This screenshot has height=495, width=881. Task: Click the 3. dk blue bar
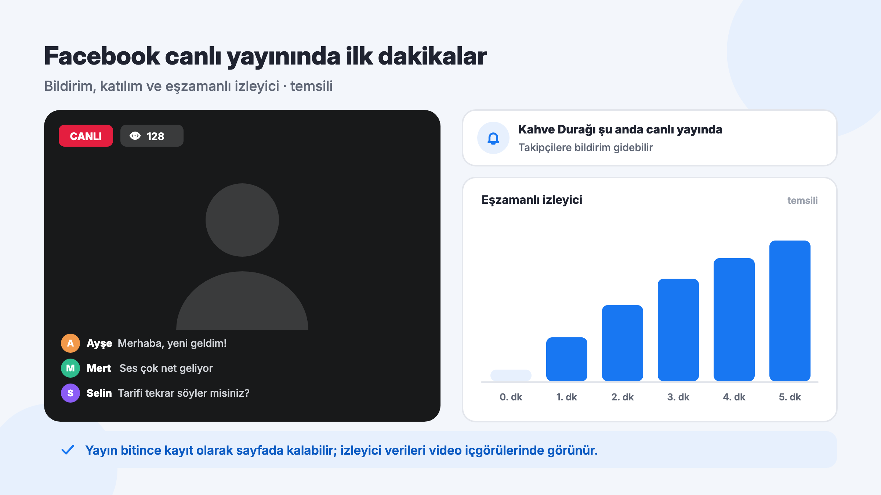[678, 330]
